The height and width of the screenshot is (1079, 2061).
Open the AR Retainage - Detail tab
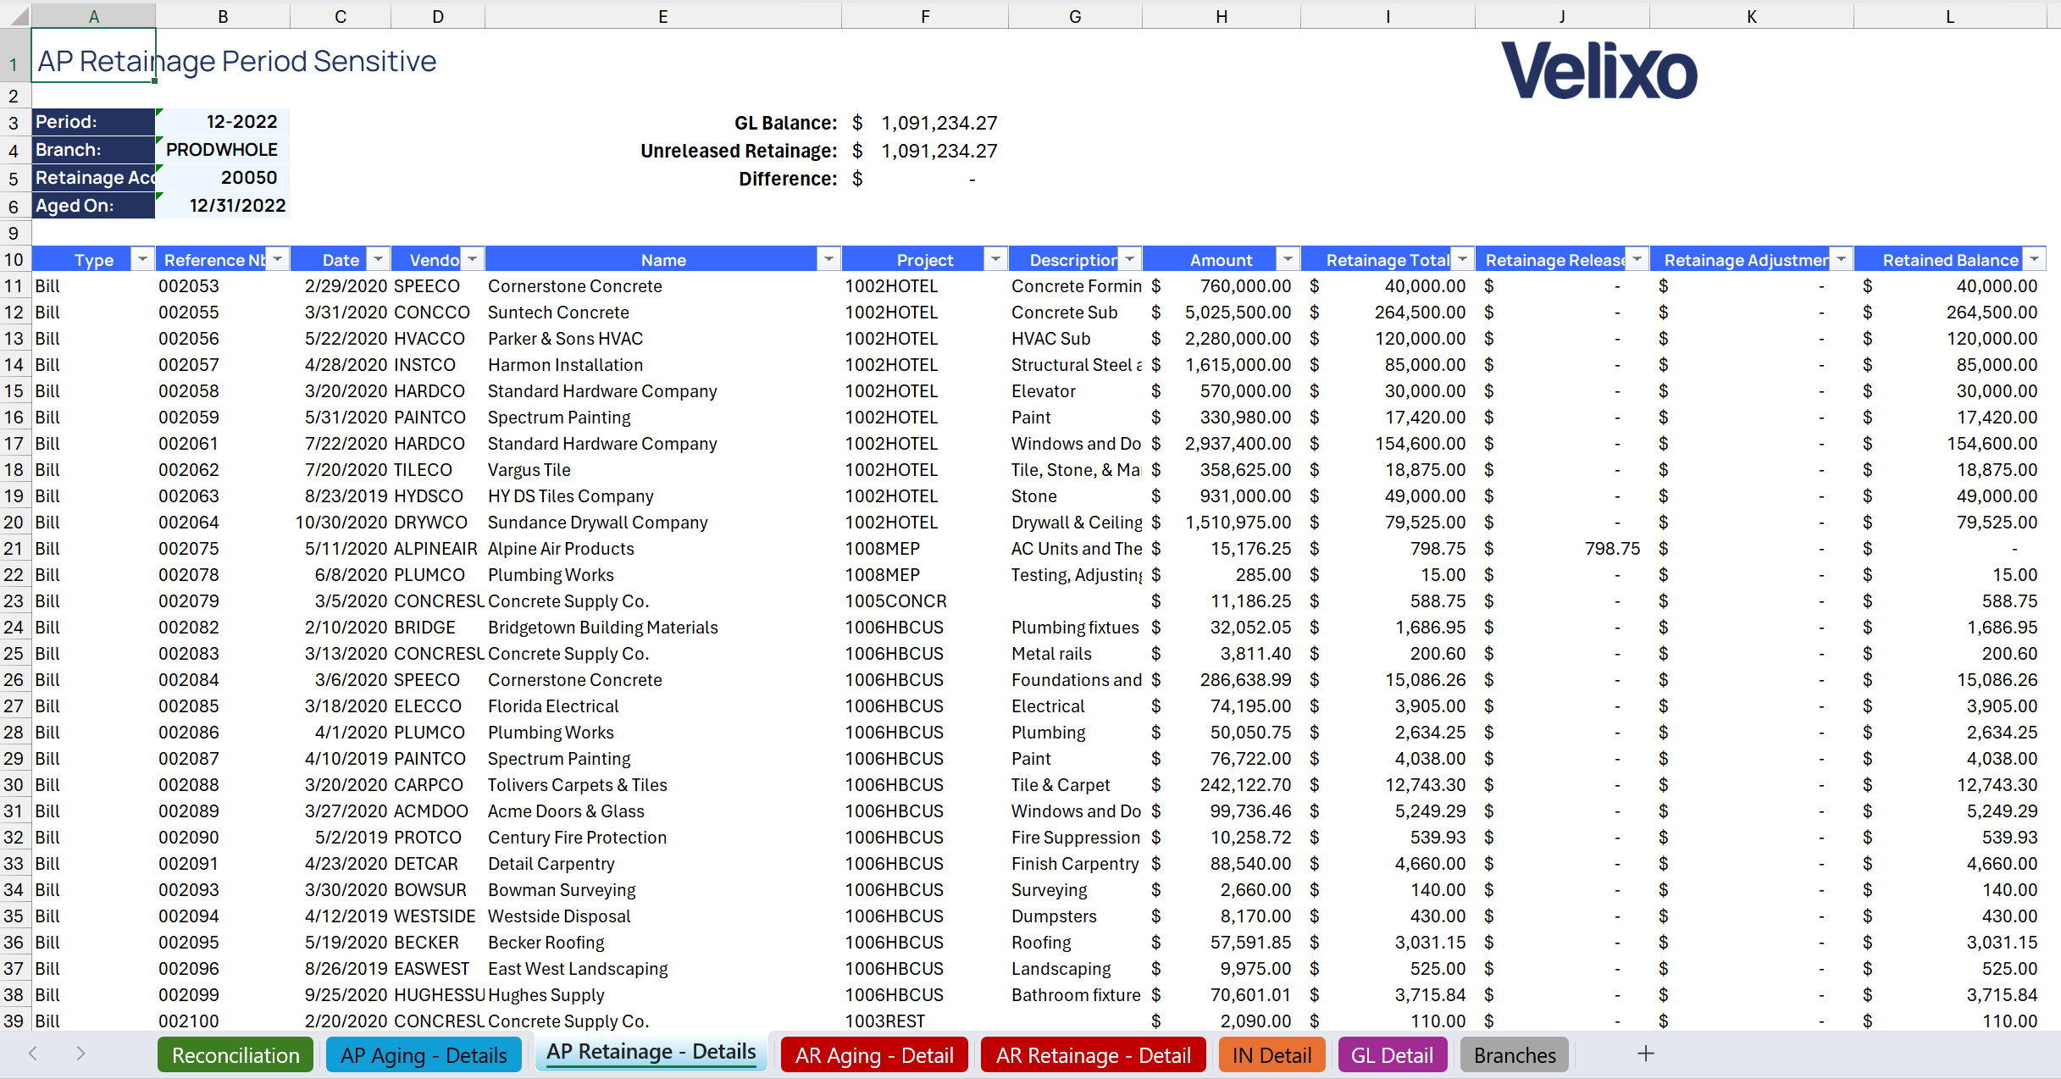pyautogui.click(x=1093, y=1055)
